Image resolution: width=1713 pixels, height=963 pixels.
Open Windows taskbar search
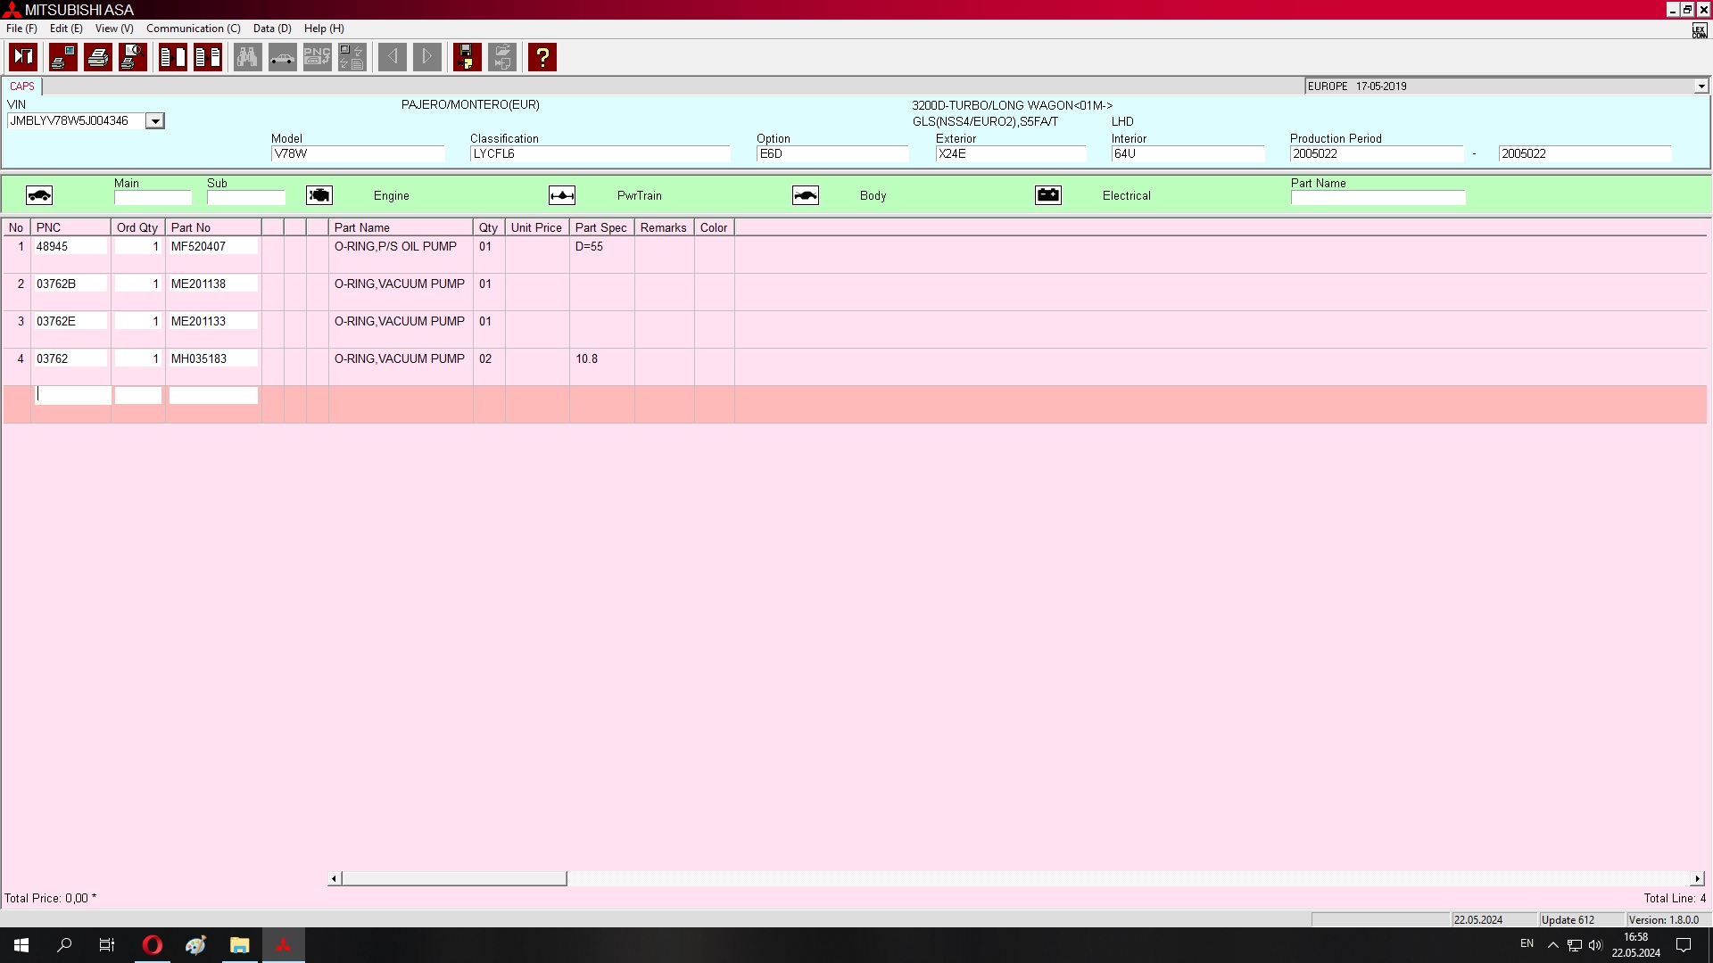point(64,945)
